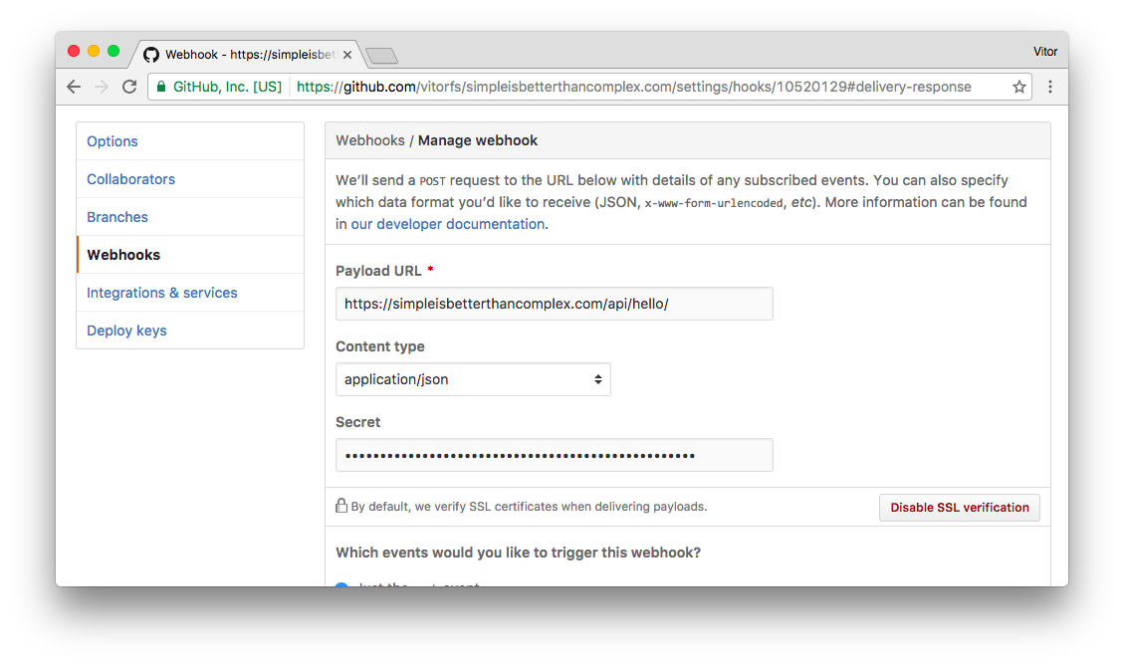Click the 'GitHub, Inc. [US]' certificate label
The width and height of the screenshot is (1124, 666).
(x=227, y=87)
